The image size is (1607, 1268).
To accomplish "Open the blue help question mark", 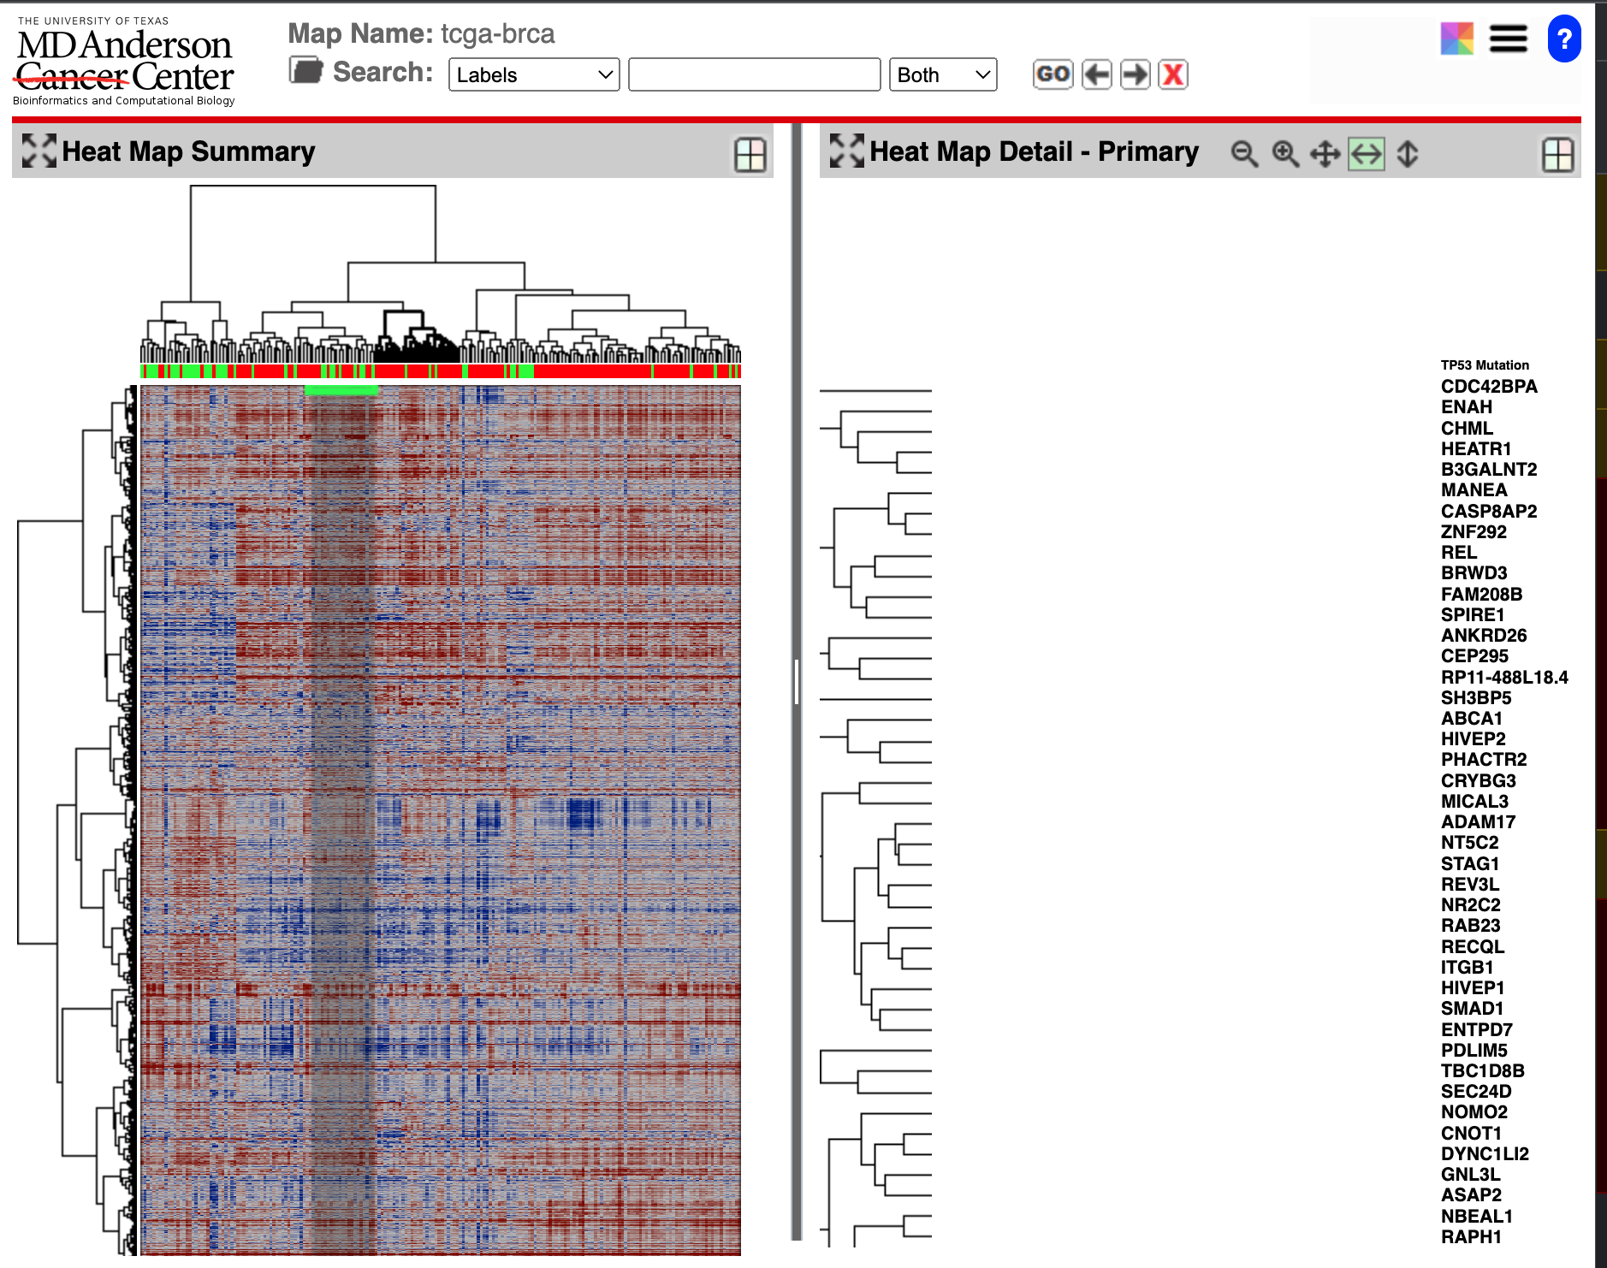I will 1564,39.
